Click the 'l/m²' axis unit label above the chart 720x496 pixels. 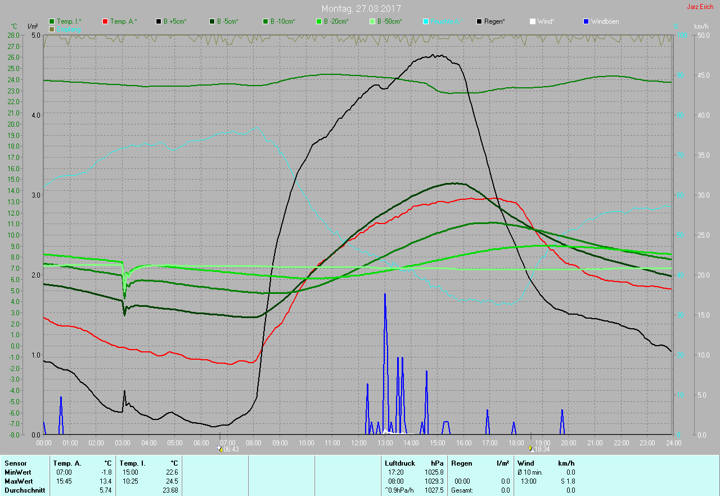coord(33,26)
